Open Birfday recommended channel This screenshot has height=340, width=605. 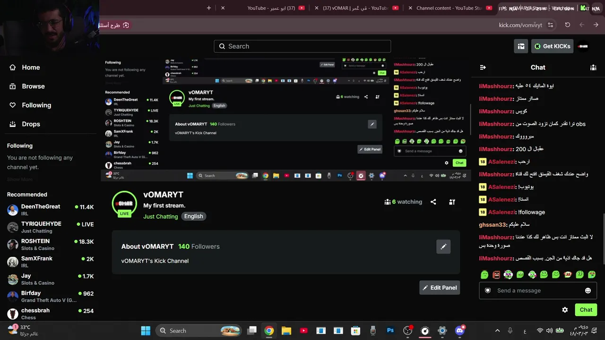pos(51,297)
